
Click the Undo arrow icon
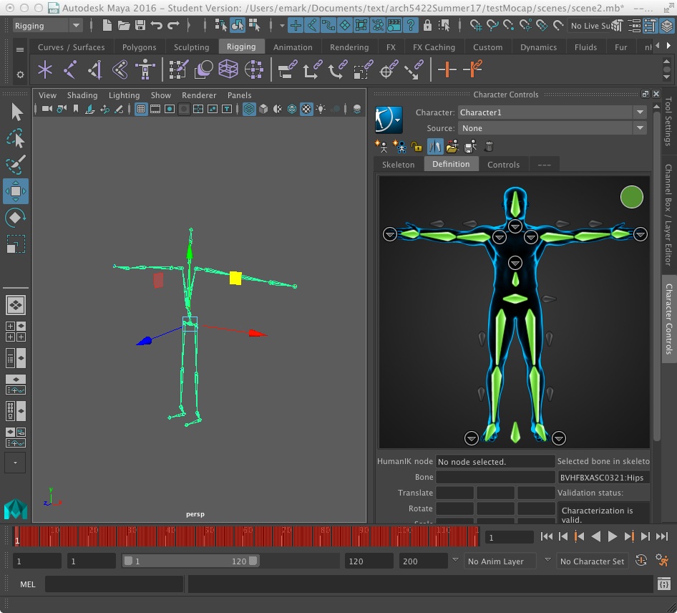157,26
